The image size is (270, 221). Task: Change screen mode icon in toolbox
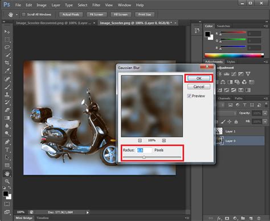[7, 212]
